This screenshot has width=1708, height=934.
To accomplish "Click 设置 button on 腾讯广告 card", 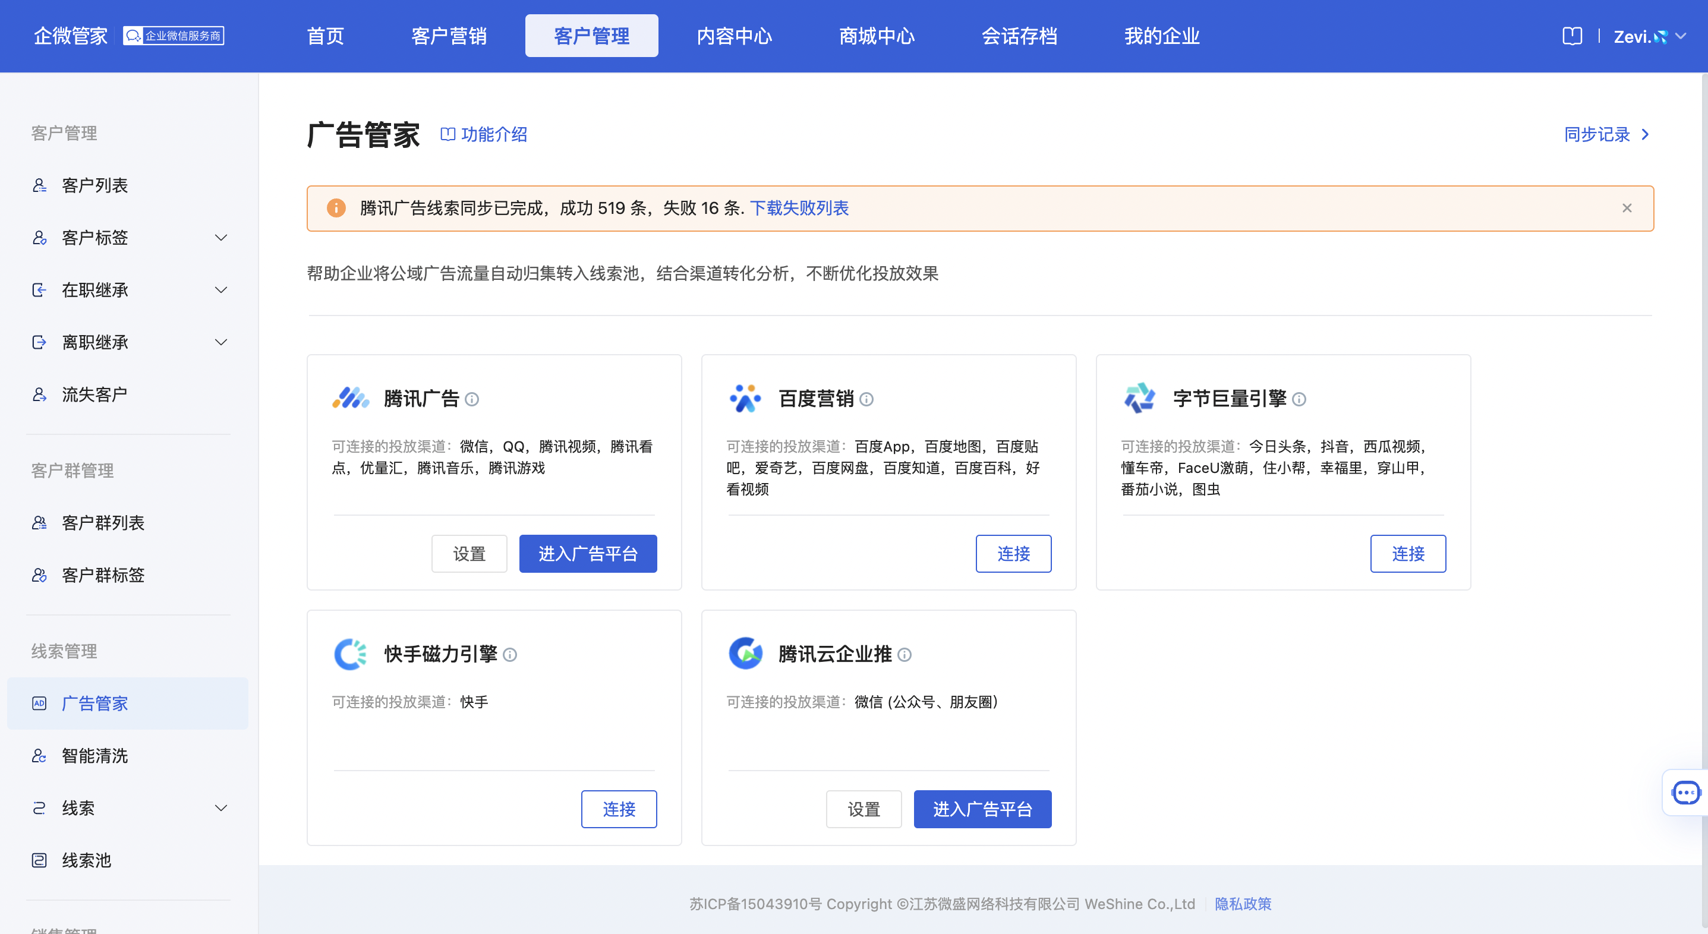I will 469,554.
